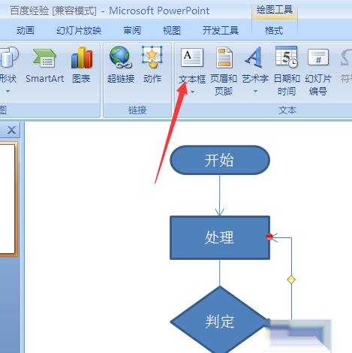Select the 开始 terminator shape

click(220, 160)
